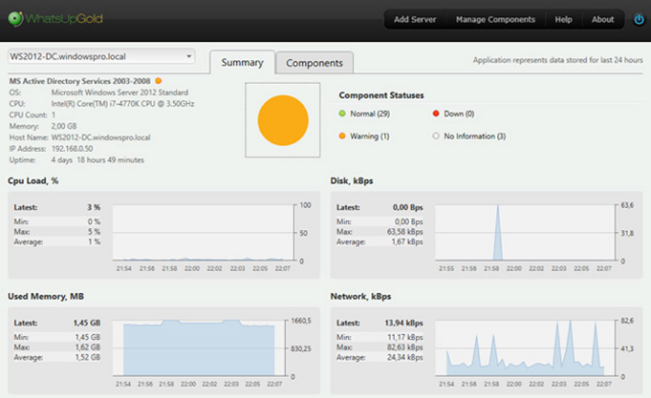
Task: Click the Network min value 11,17 kBps
Action: point(405,337)
